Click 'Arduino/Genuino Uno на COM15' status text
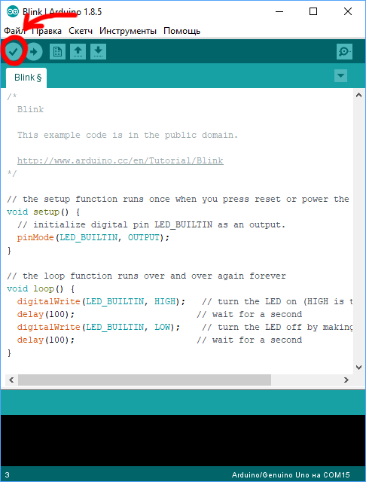This screenshot has height=482, width=366. click(291, 475)
